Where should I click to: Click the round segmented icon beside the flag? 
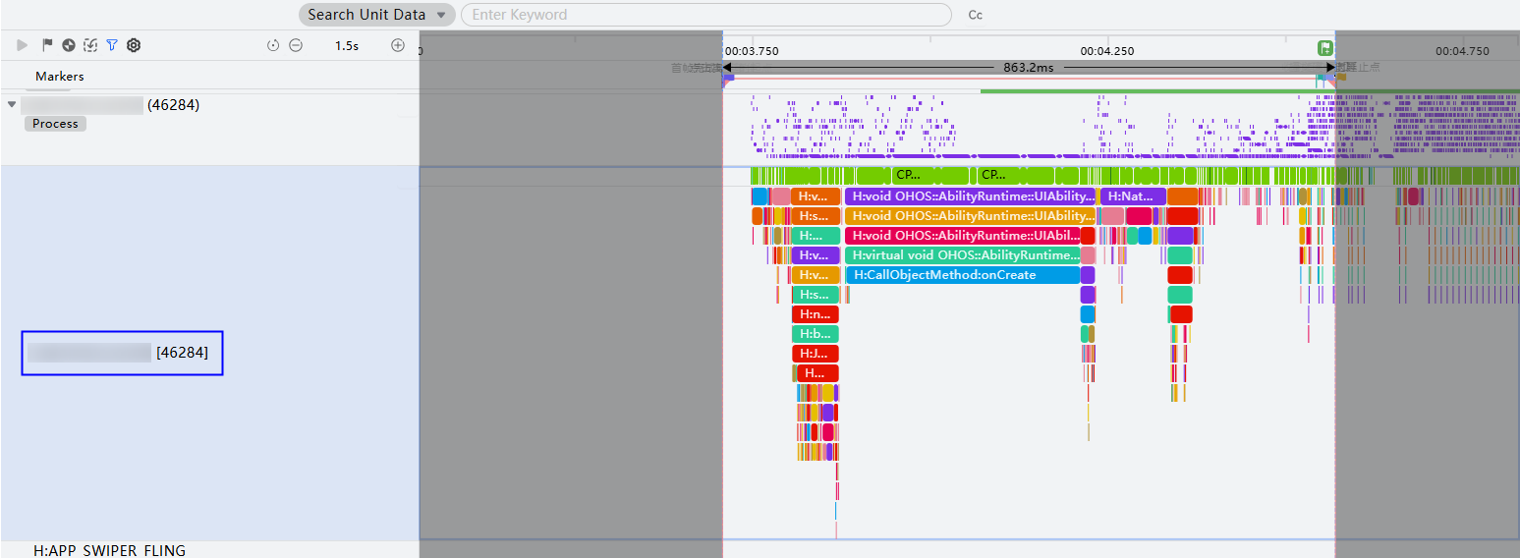pos(69,45)
